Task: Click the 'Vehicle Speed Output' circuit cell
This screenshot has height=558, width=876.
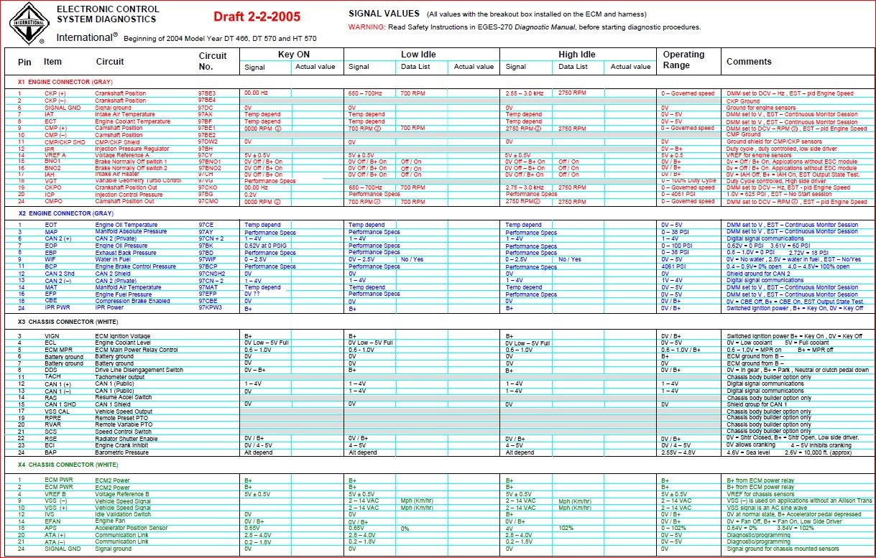Action: [124, 411]
